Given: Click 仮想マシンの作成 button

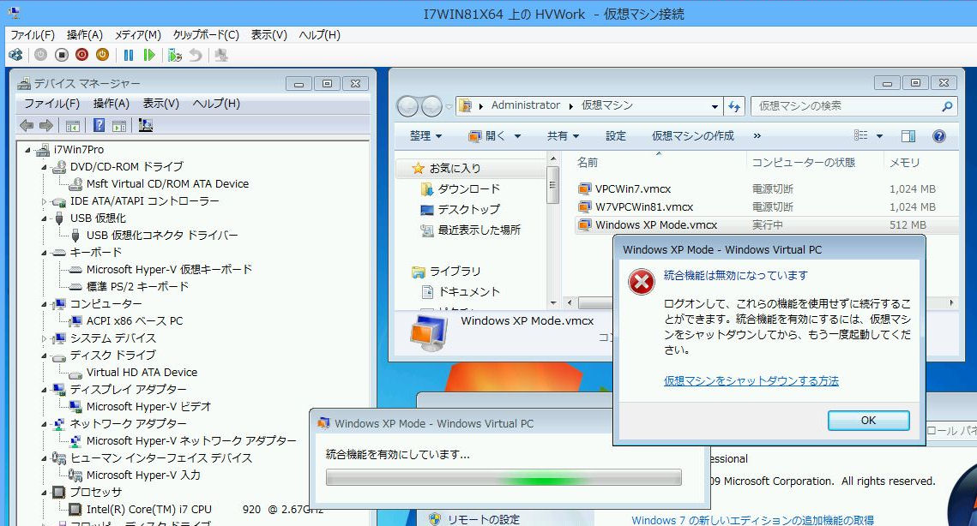Looking at the screenshot, I should (693, 135).
